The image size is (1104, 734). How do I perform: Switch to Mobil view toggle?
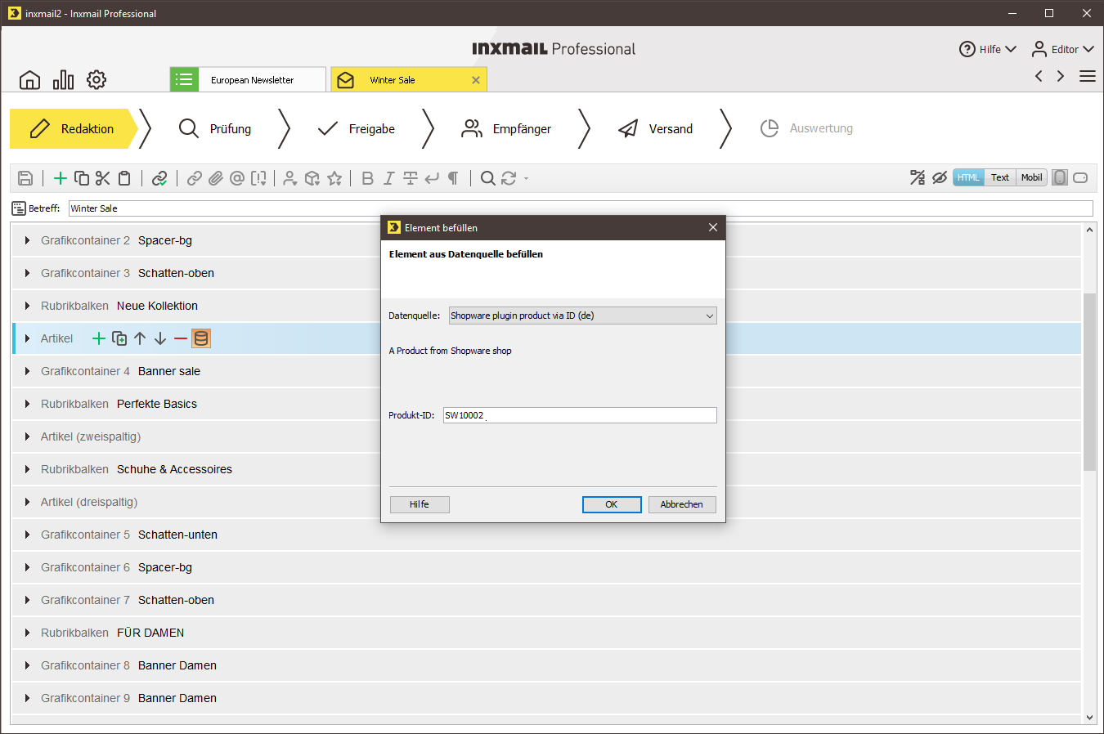tap(1032, 177)
